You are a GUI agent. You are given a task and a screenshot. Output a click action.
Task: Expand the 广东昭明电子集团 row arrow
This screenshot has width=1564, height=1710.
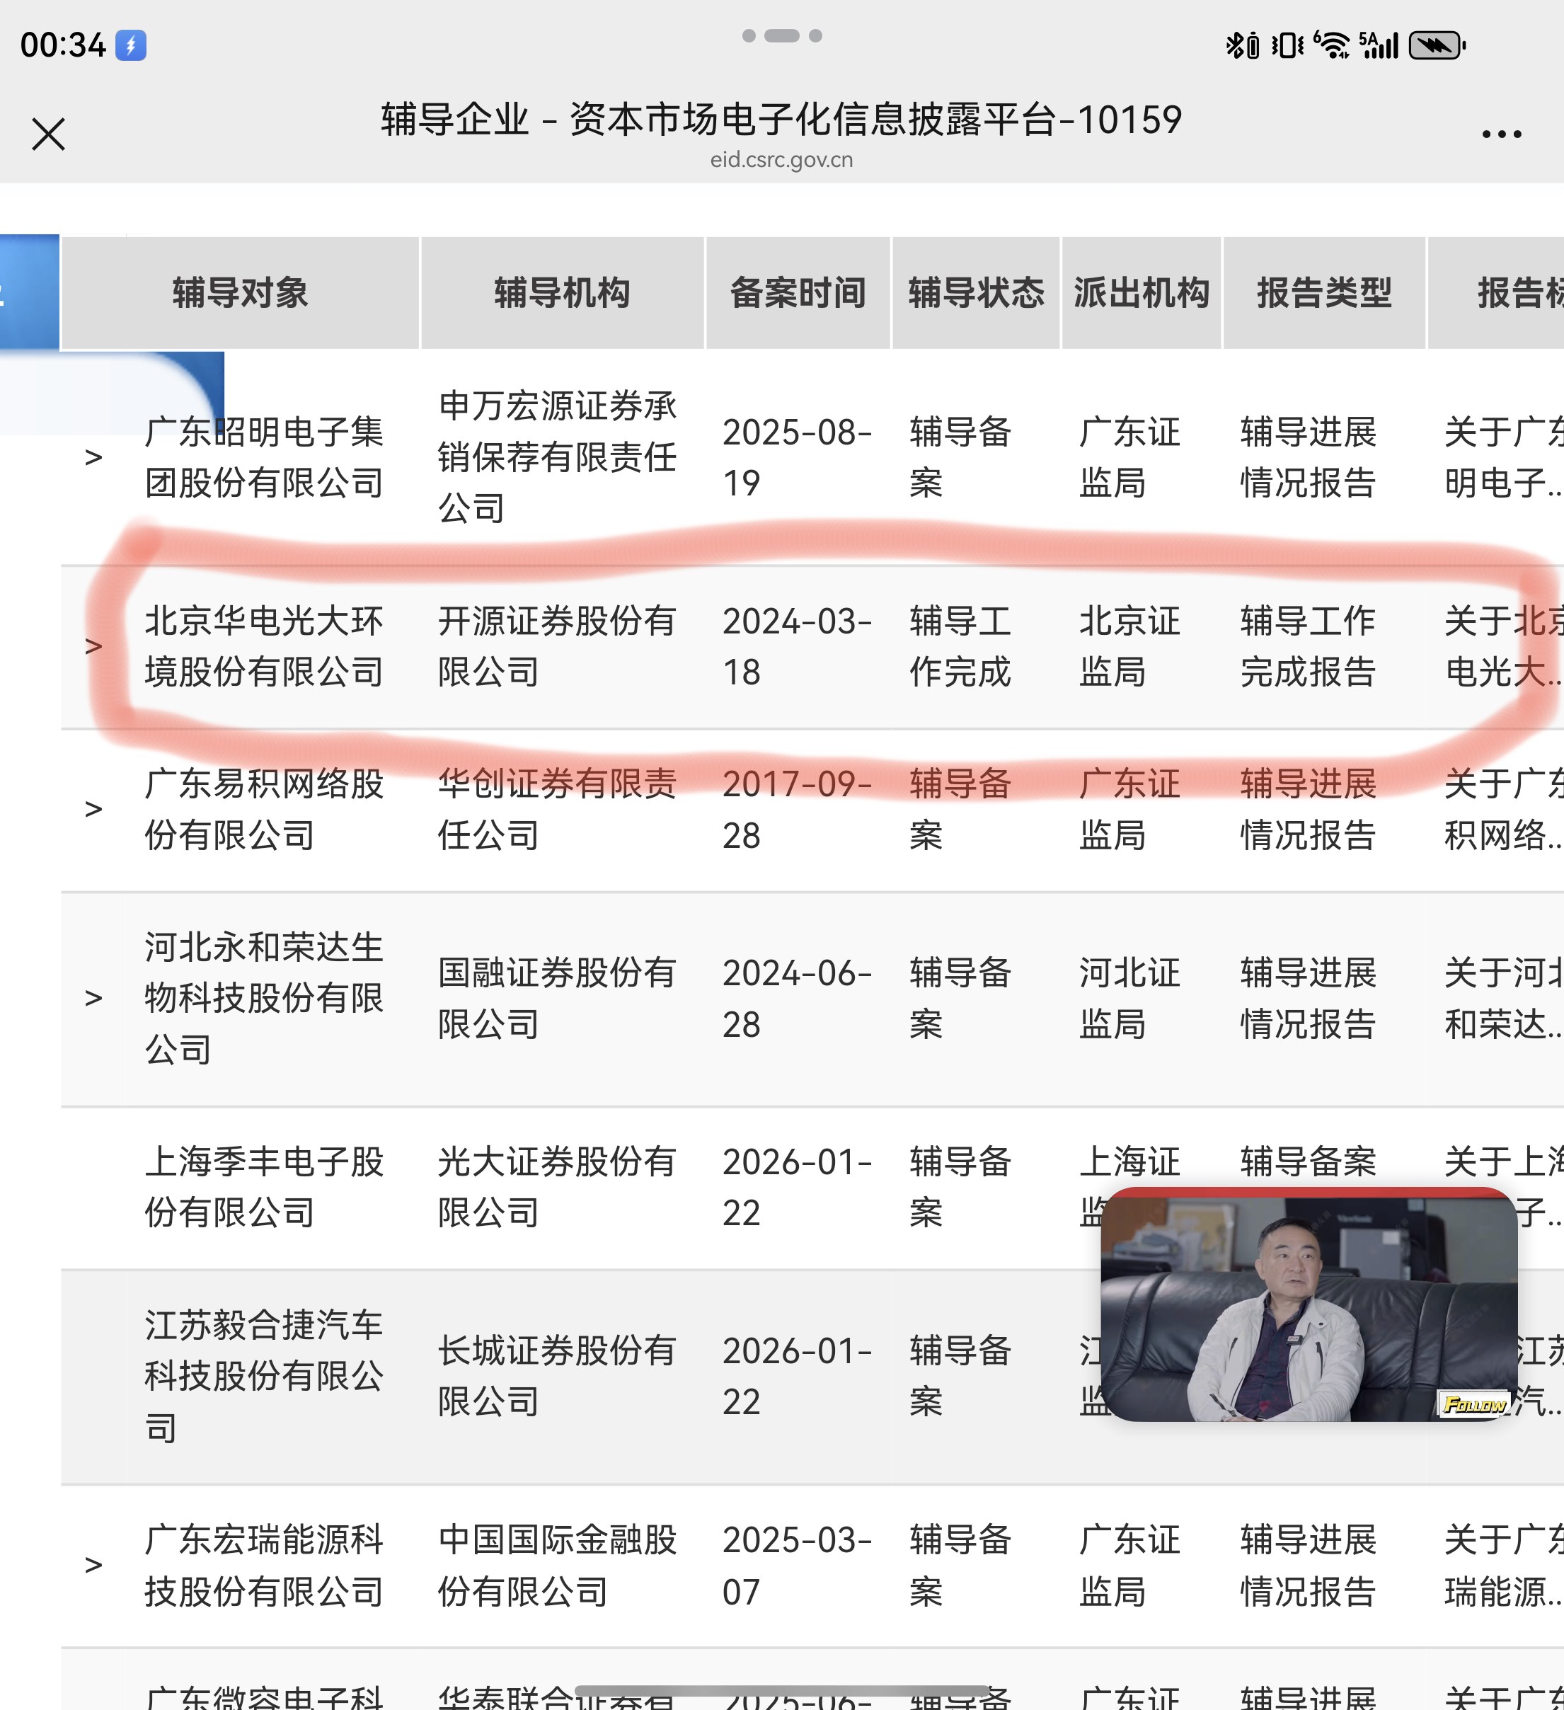93,457
